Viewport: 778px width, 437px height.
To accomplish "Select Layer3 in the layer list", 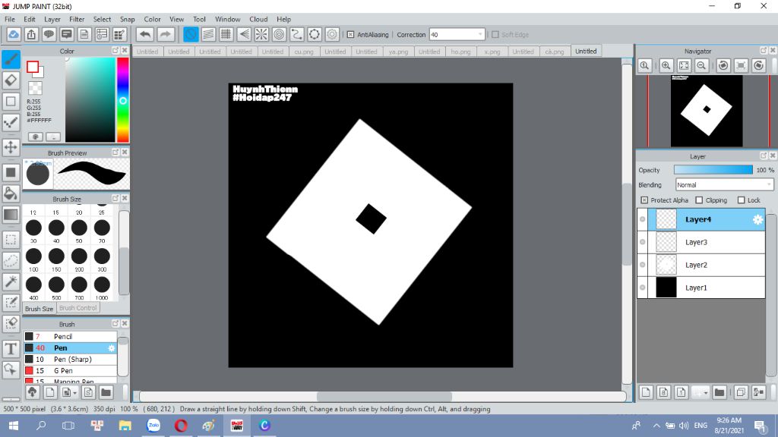I will click(x=701, y=242).
